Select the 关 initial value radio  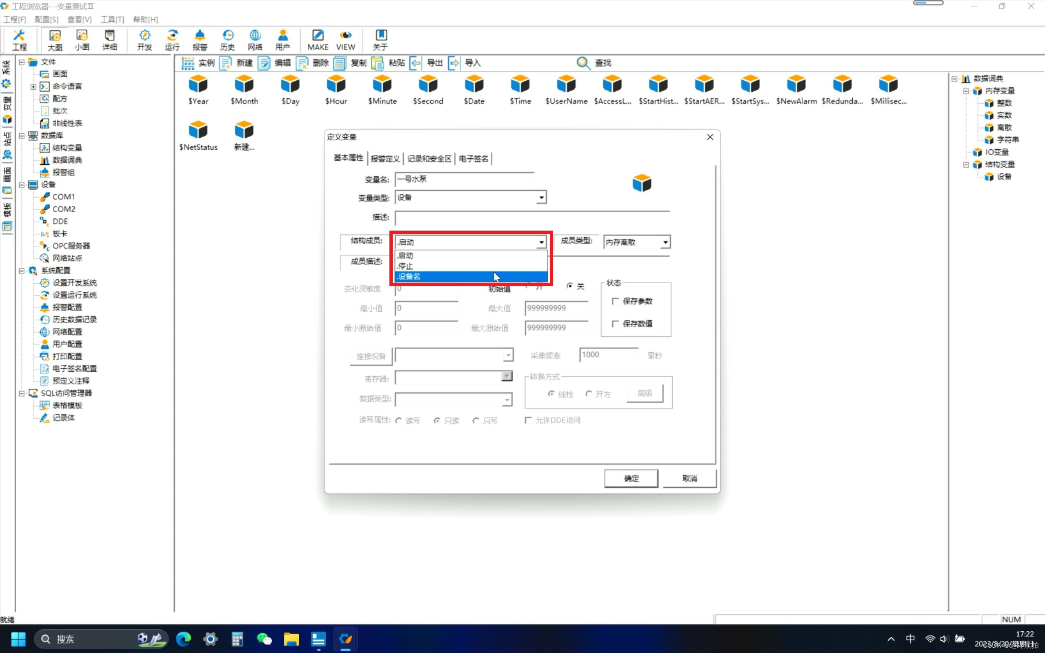[569, 286]
